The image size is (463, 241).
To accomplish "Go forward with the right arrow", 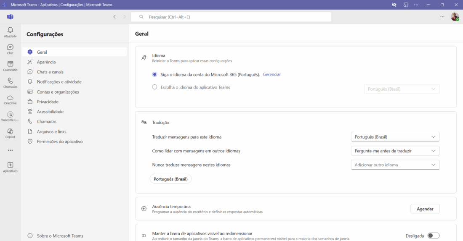I will (125, 17).
